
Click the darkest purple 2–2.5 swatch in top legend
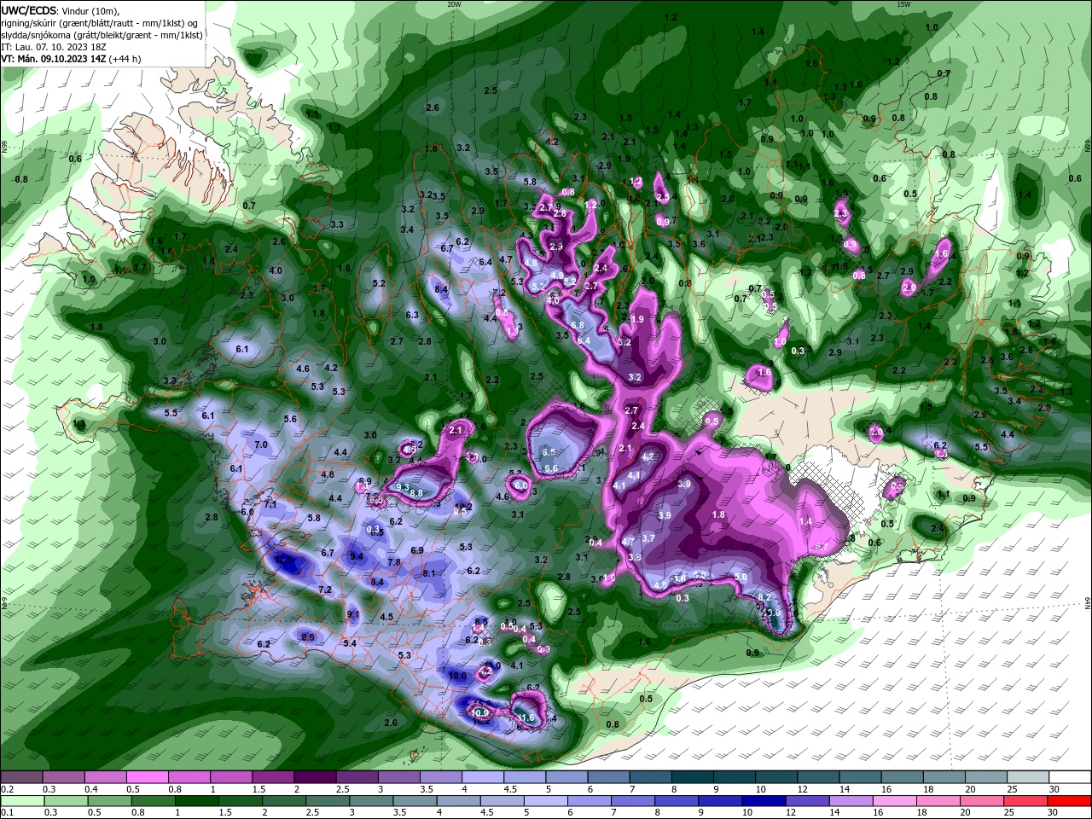point(314,777)
